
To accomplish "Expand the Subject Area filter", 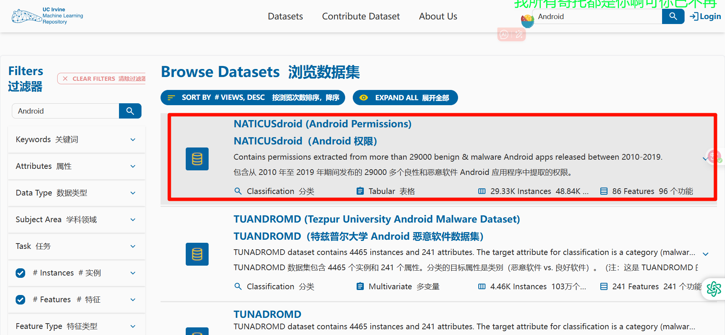I will click(x=77, y=220).
